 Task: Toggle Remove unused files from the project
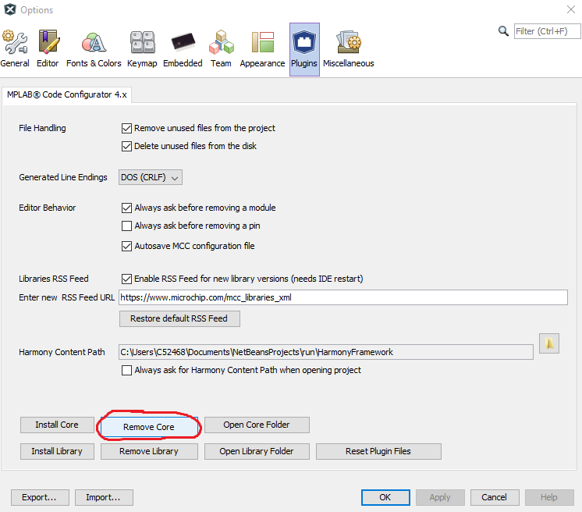126,129
